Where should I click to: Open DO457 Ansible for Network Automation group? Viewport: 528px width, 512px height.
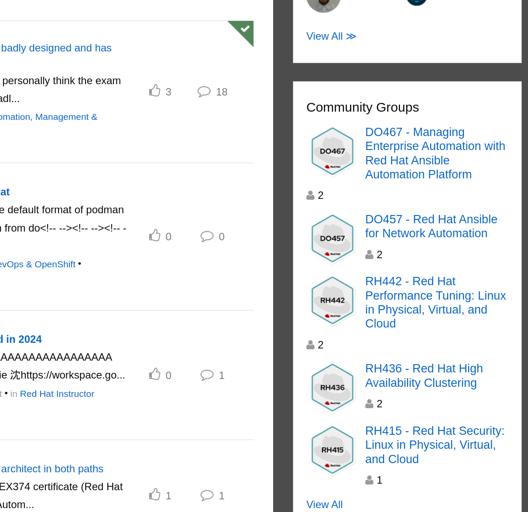[431, 226]
